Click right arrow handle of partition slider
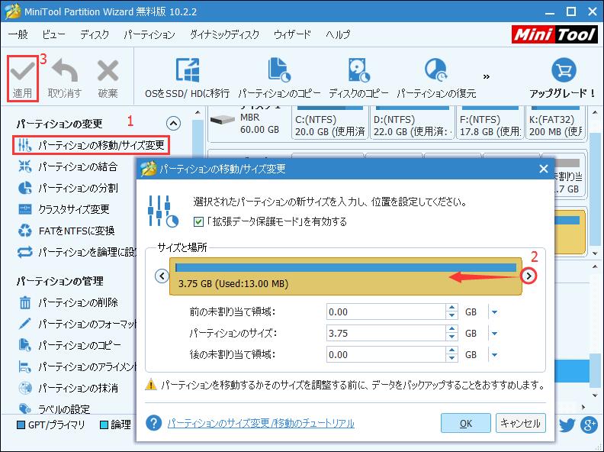Viewport: 604px width, 452px height. pos(528,276)
